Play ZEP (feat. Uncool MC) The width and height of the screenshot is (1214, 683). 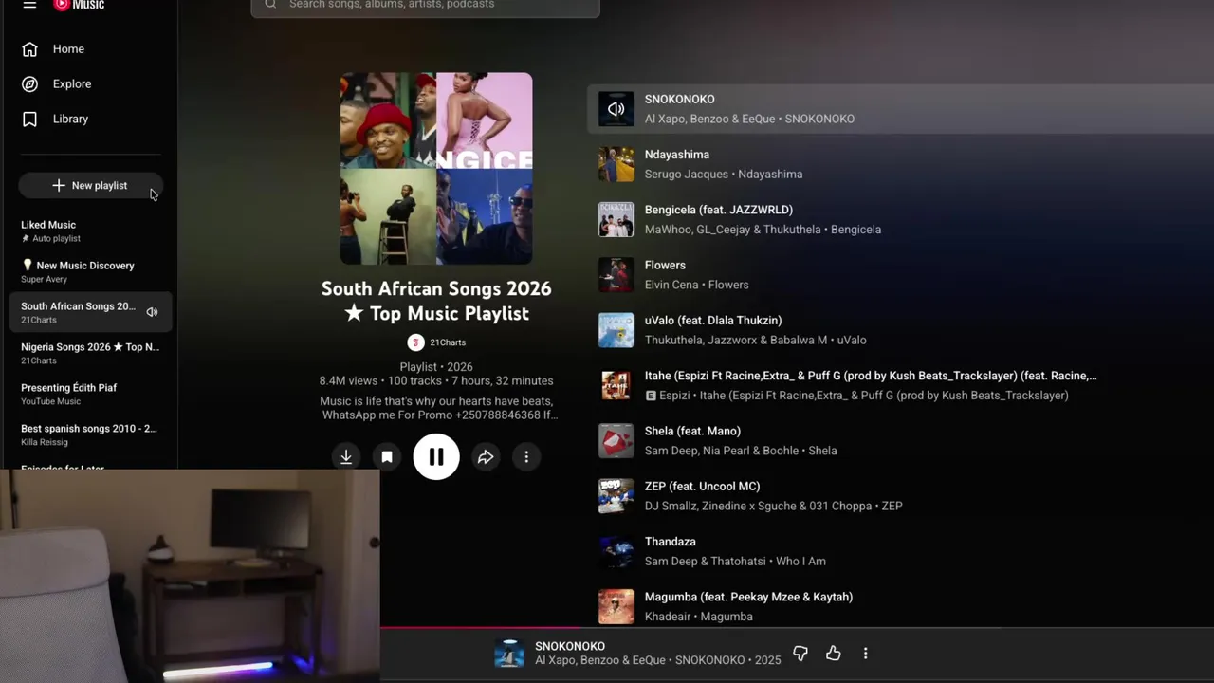(x=702, y=487)
